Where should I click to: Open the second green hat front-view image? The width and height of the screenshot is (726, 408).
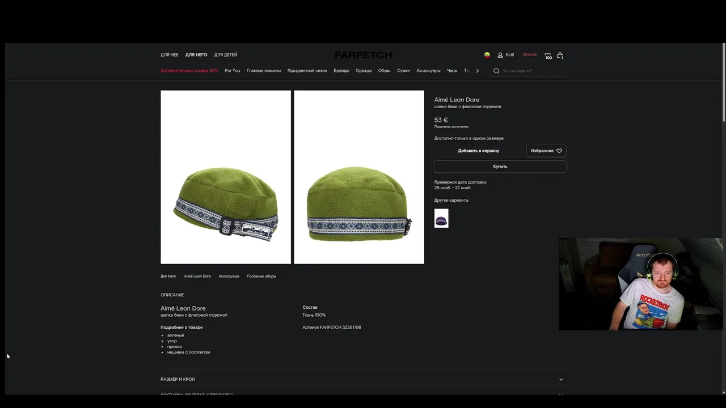359,177
